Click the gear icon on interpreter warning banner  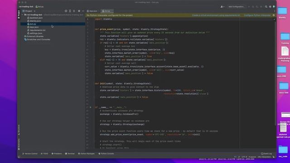pos(274,15)
